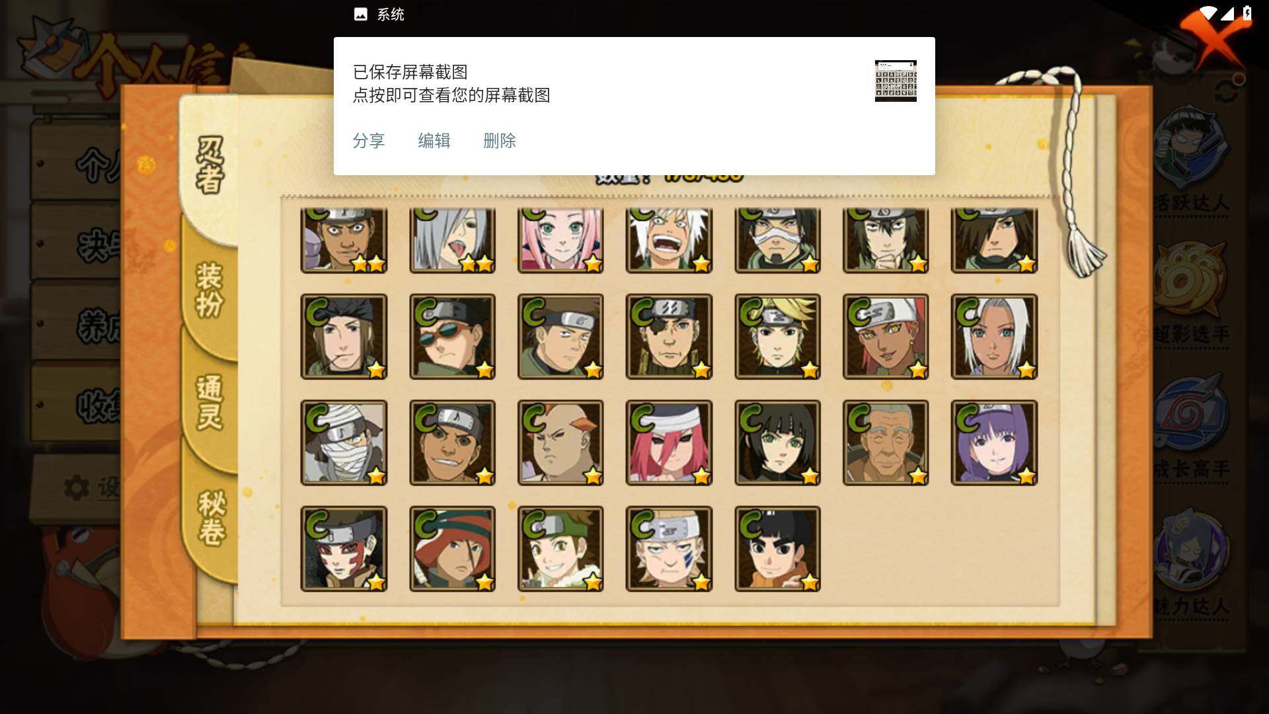1269x714 pixels.
Task: Select the blonde spiky-haired ninja portrait
Action: pyautogui.click(x=777, y=337)
